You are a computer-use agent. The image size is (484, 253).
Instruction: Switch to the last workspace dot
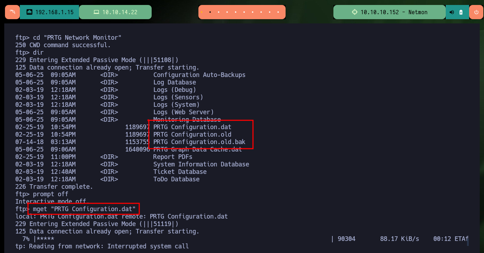[x=278, y=12]
